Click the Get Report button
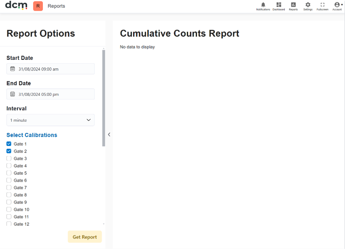 point(85,237)
